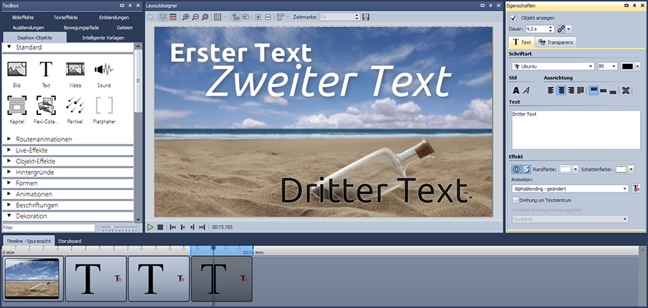Click the minus square icon in Layoutdesigner toolbar
This screenshot has height=308, width=648.
(268, 17)
